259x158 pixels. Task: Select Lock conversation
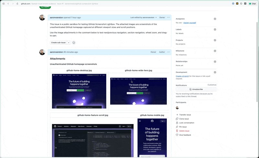click(185, 123)
